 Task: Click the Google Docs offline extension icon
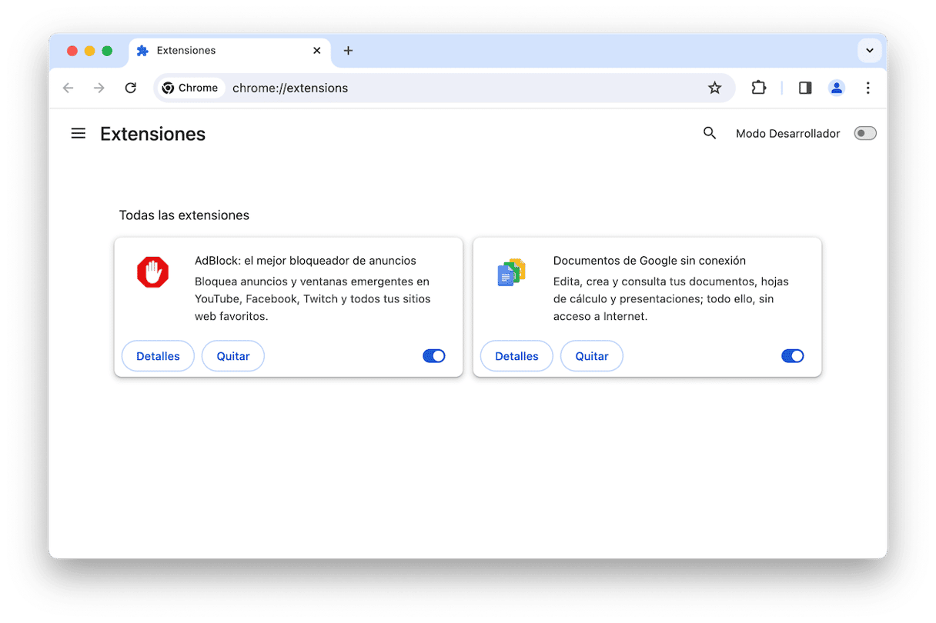(511, 273)
